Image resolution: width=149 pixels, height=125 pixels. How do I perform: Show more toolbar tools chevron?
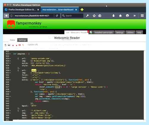click(134, 15)
